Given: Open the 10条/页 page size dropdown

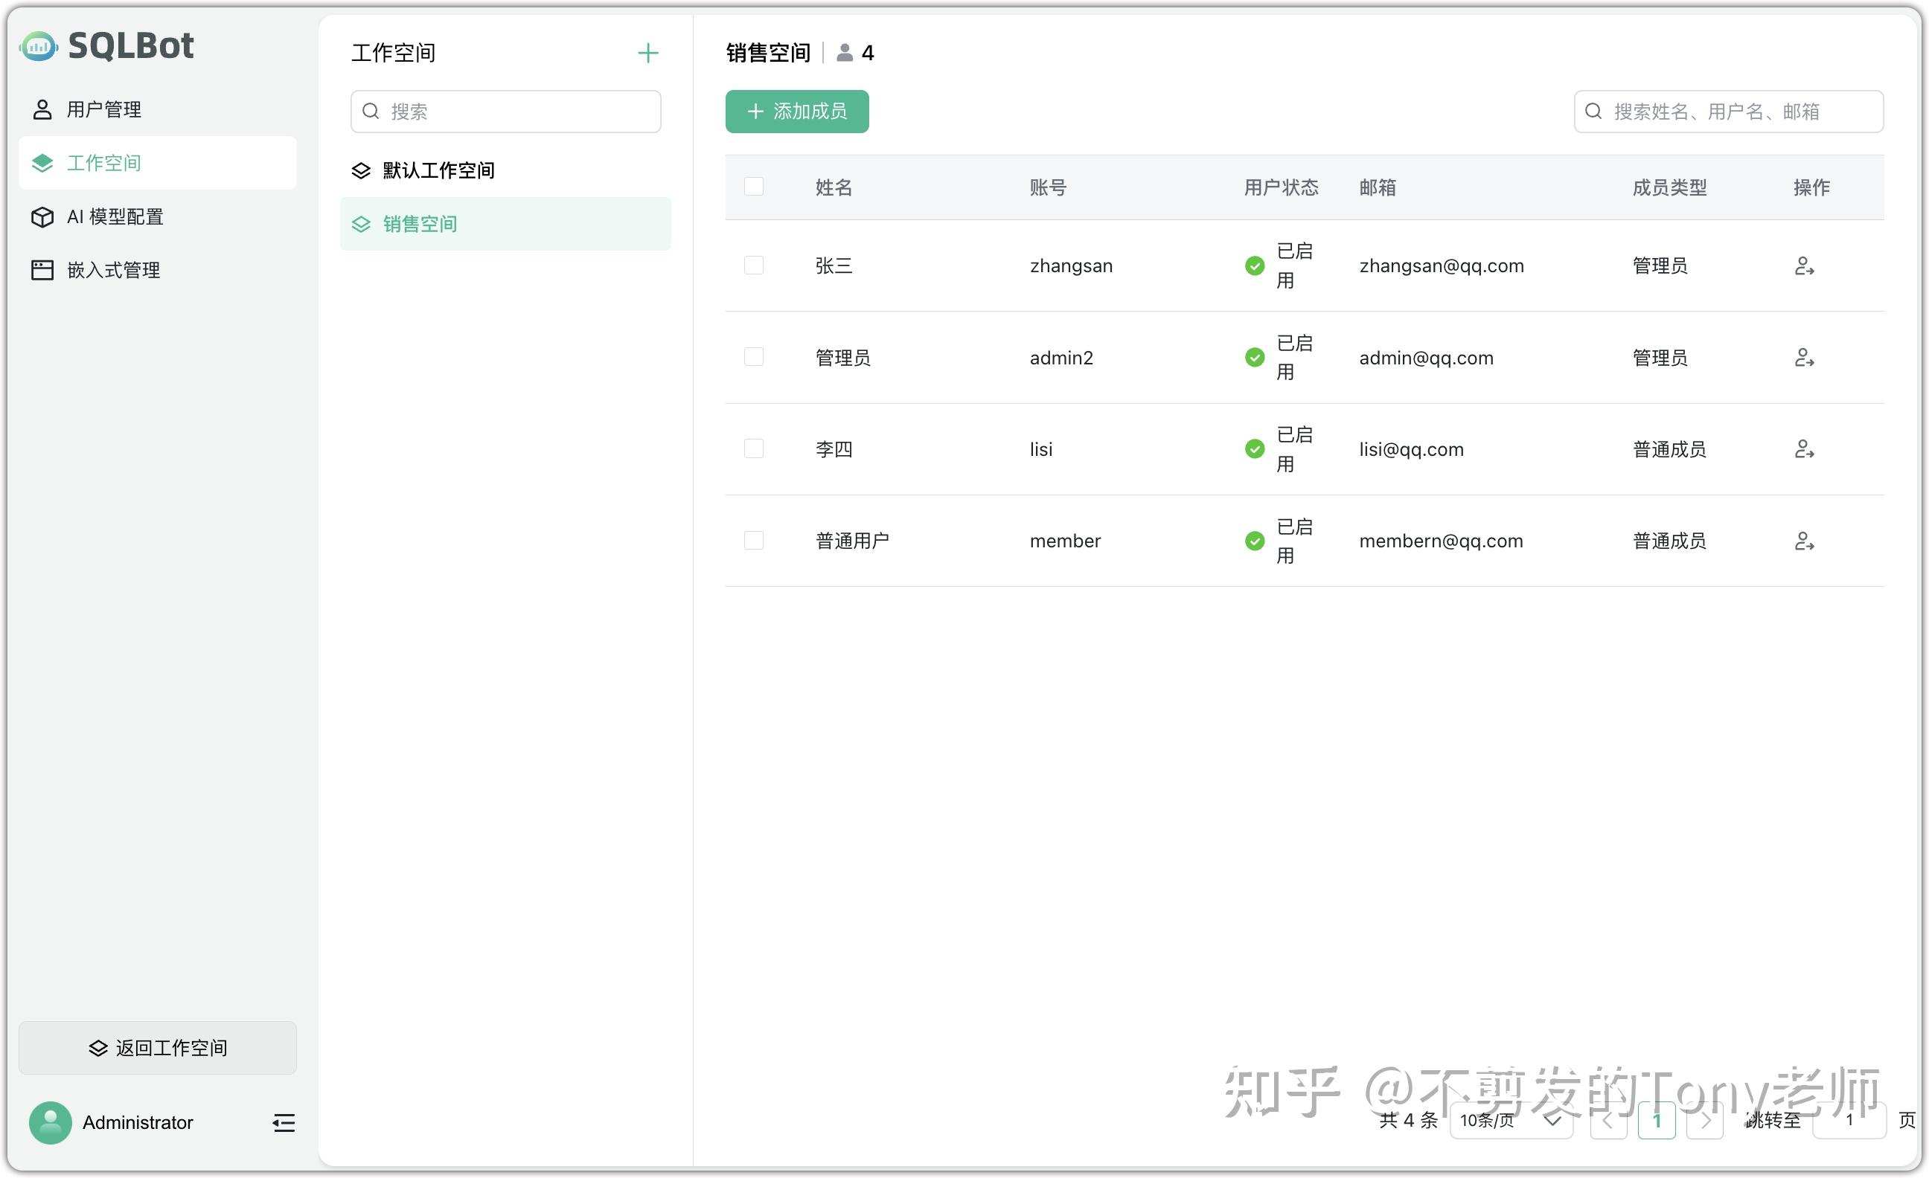Looking at the screenshot, I should (1510, 1120).
